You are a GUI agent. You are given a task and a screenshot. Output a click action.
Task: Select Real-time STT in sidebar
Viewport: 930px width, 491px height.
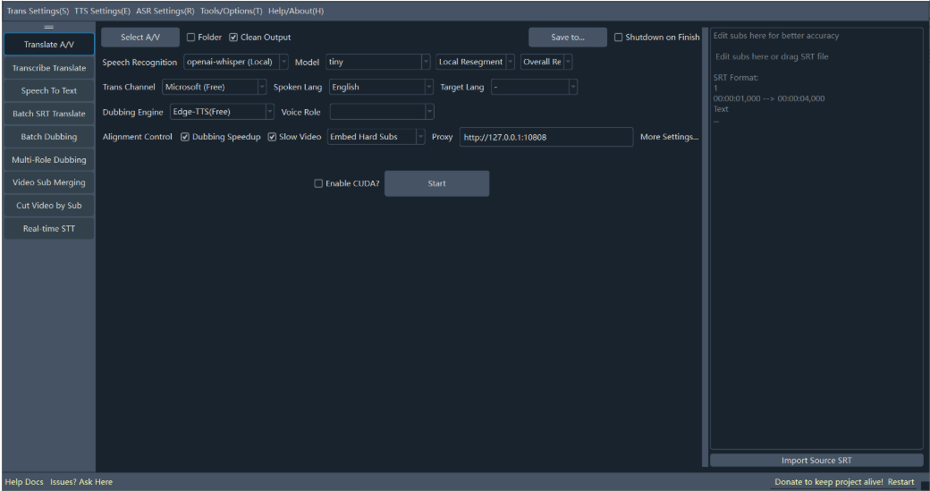click(48, 228)
